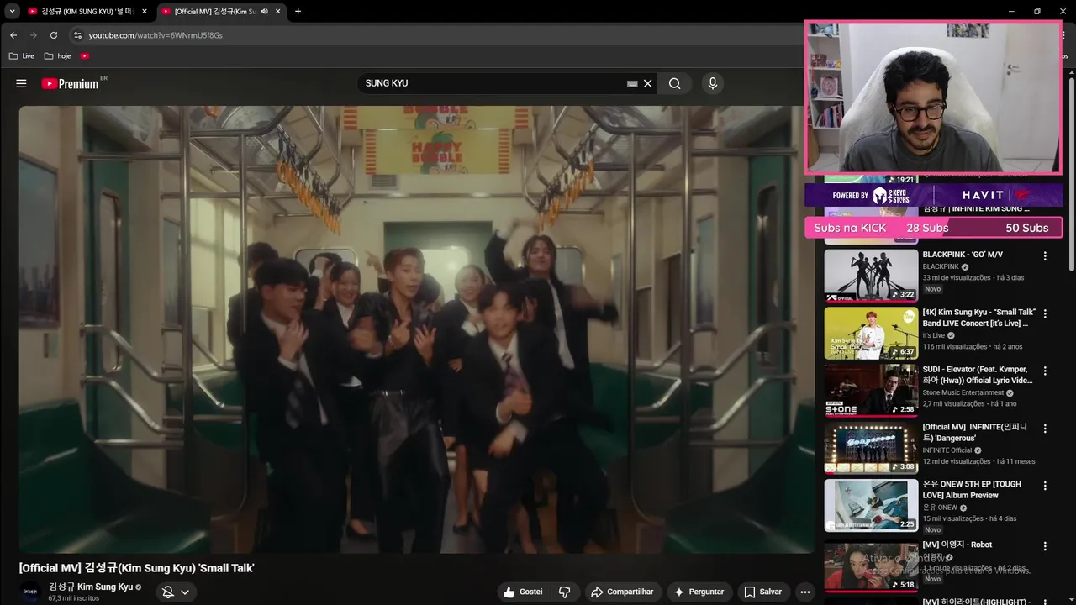Open INFINITE 'Dangerous' MV thumbnail
This screenshot has width=1076, height=605.
pyautogui.click(x=871, y=448)
